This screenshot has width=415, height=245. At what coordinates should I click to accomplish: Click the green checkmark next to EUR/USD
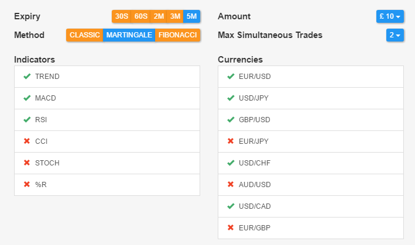click(231, 77)
